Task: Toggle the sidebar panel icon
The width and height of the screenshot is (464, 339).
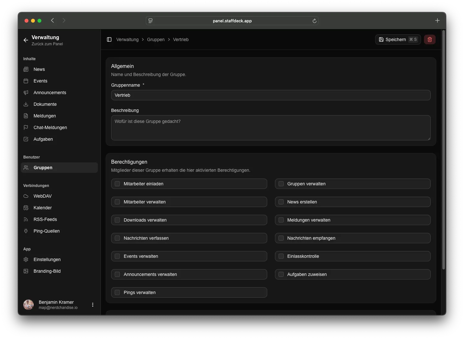Action: click(x=109, y=39)
